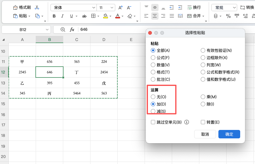Click the Wrap Text (换行) button
The width and height of the screenshot is (255, 164).
[x=194, y=8]
